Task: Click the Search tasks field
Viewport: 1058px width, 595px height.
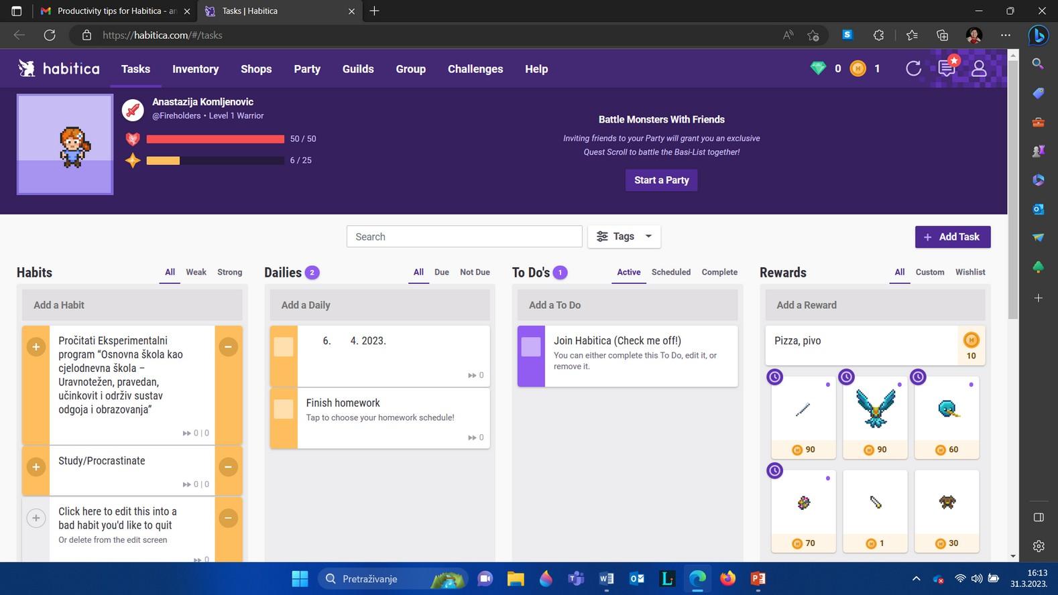Action: [x=464, y=237]
